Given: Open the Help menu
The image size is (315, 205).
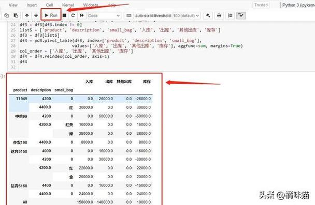Looking at the screenshot, I should point(111,5).
